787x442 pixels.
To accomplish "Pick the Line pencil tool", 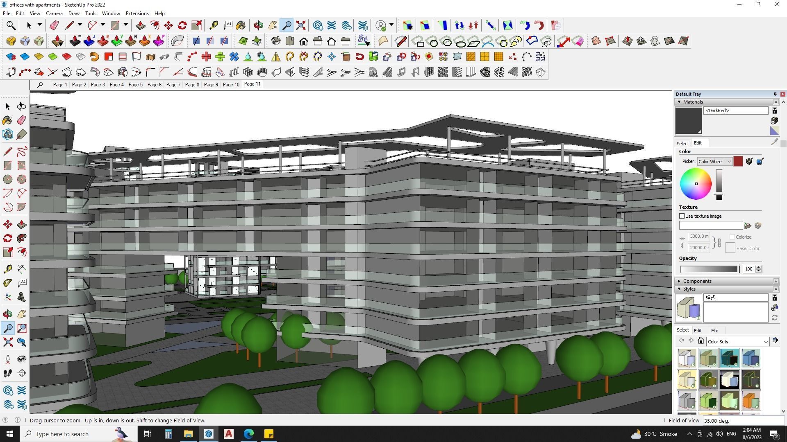I will 7,151.
